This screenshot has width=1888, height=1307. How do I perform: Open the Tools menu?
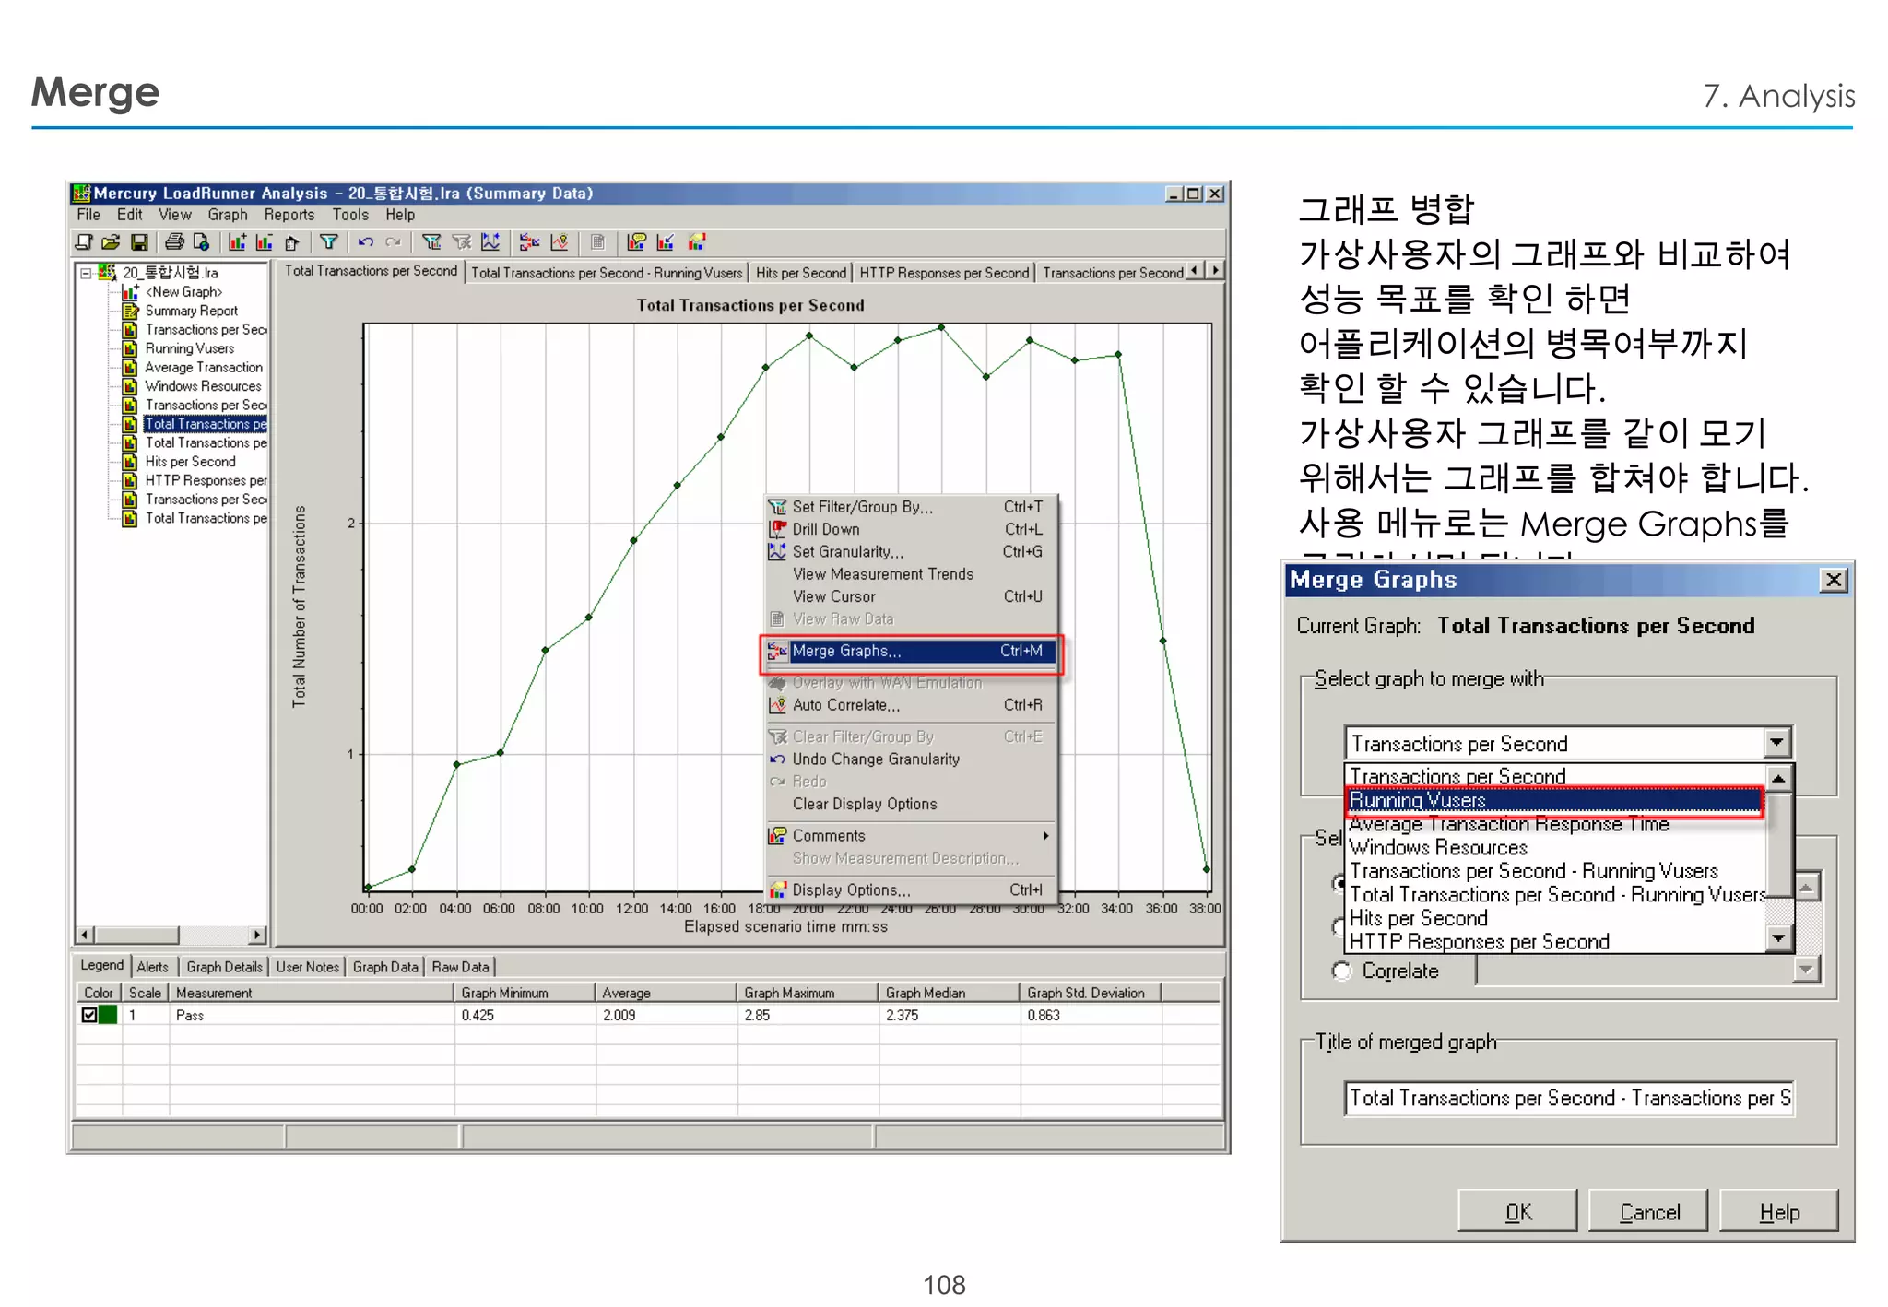[350, 215]
